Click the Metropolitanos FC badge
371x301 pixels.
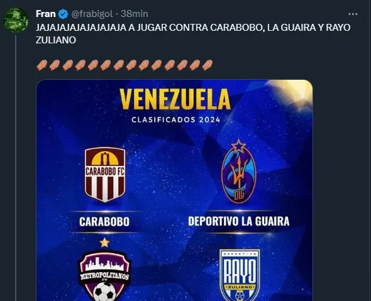[x=104, y=275]
